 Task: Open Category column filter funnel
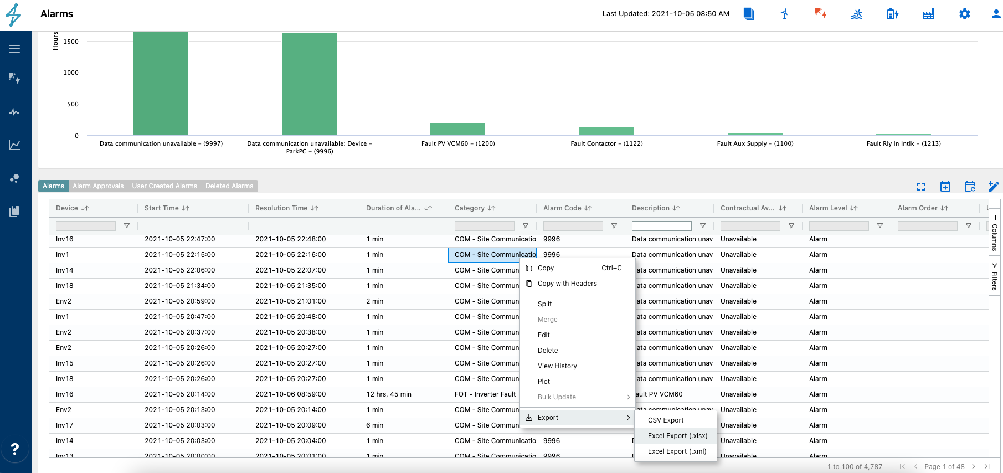(x=526, y=226)
